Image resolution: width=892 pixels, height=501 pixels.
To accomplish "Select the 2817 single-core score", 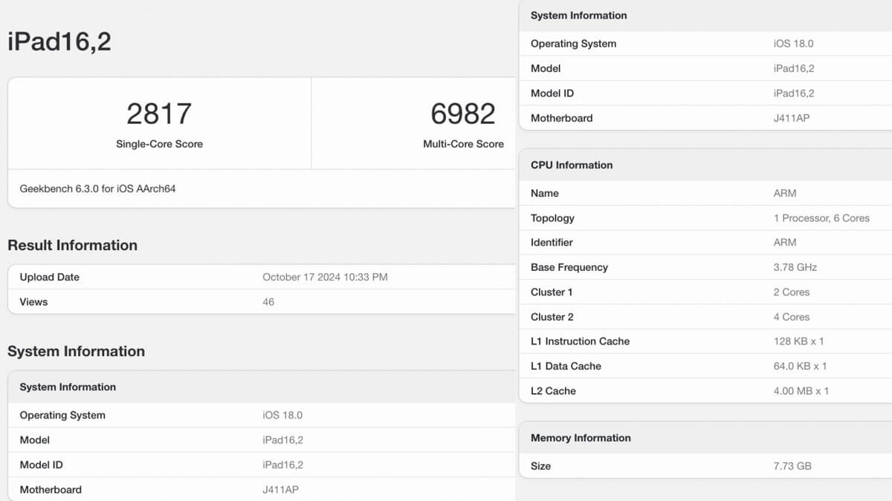I will pyautogui.click(x=159, y=114).
